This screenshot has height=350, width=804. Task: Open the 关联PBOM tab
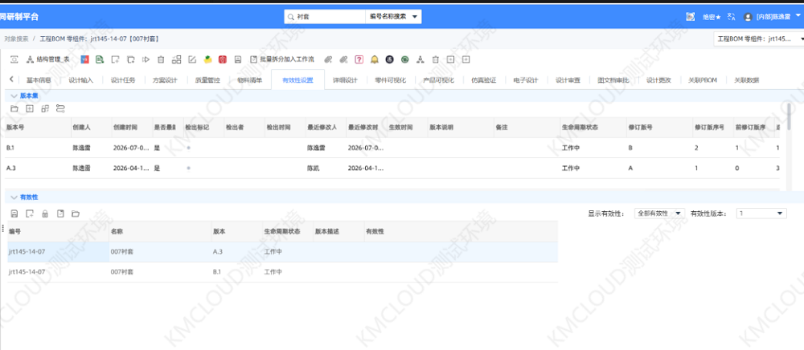point(703,79)
